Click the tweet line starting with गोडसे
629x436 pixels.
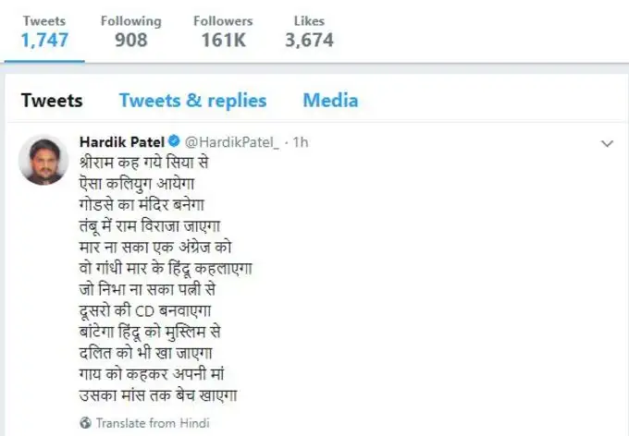point(142,205)
